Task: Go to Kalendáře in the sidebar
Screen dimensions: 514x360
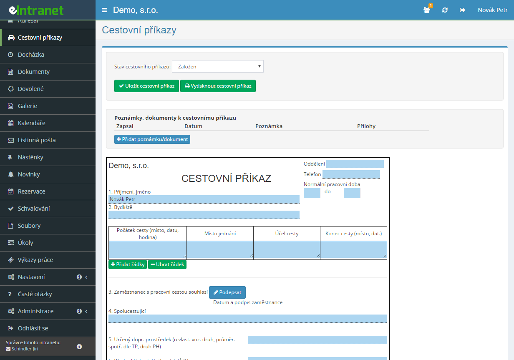Action: pos(32,123)
